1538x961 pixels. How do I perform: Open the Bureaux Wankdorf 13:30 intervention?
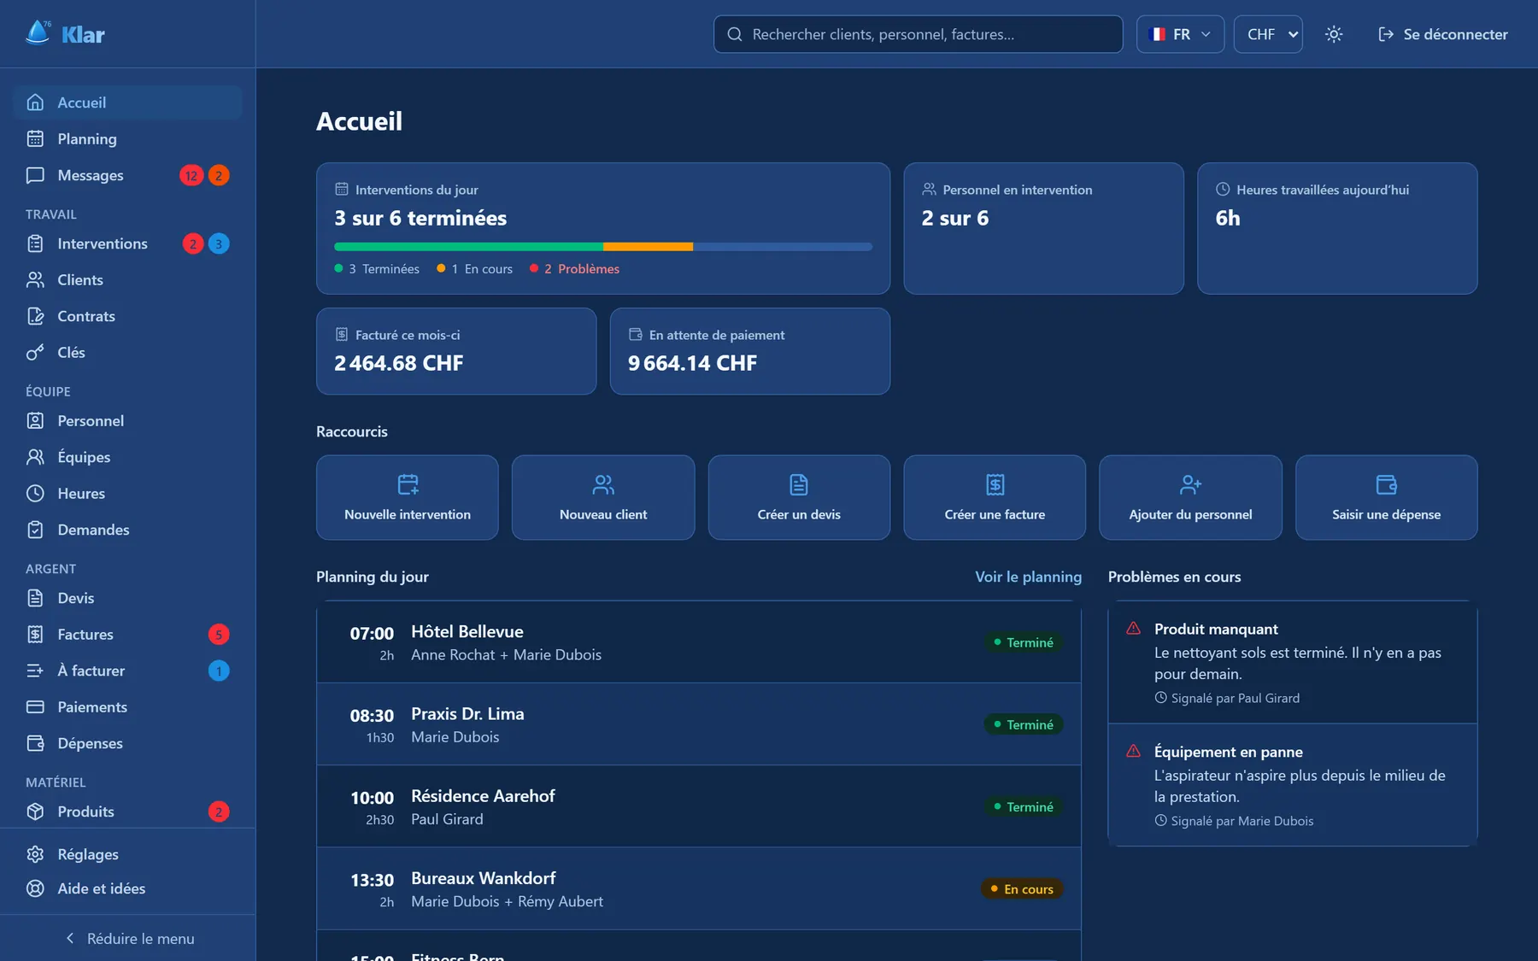click(699, 888)
